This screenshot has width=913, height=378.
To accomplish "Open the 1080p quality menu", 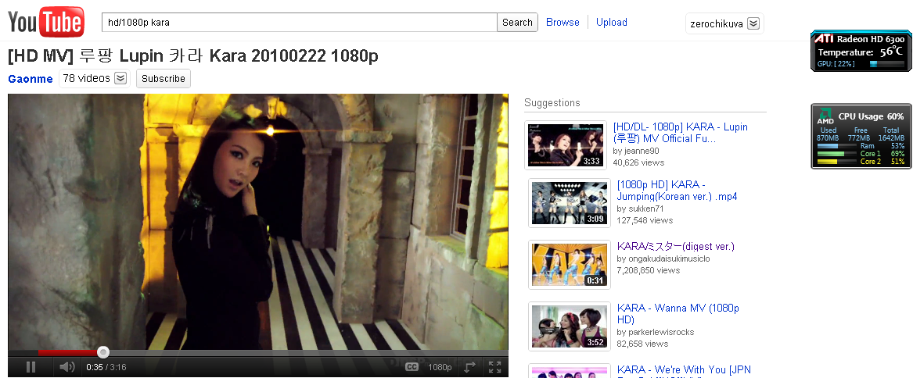I will point(440,367).
